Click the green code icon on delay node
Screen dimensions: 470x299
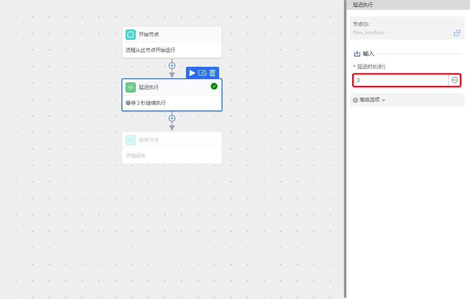131,87
